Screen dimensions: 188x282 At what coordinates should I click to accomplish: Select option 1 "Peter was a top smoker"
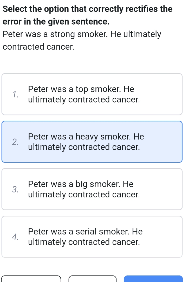tap(92, 94)
